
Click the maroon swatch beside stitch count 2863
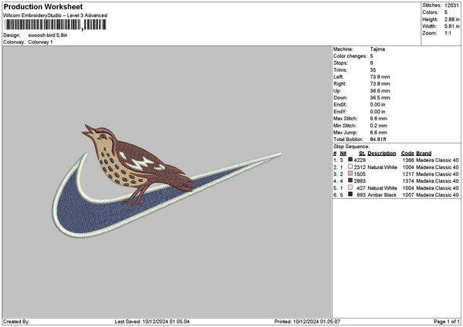click(x=350, y=180)
